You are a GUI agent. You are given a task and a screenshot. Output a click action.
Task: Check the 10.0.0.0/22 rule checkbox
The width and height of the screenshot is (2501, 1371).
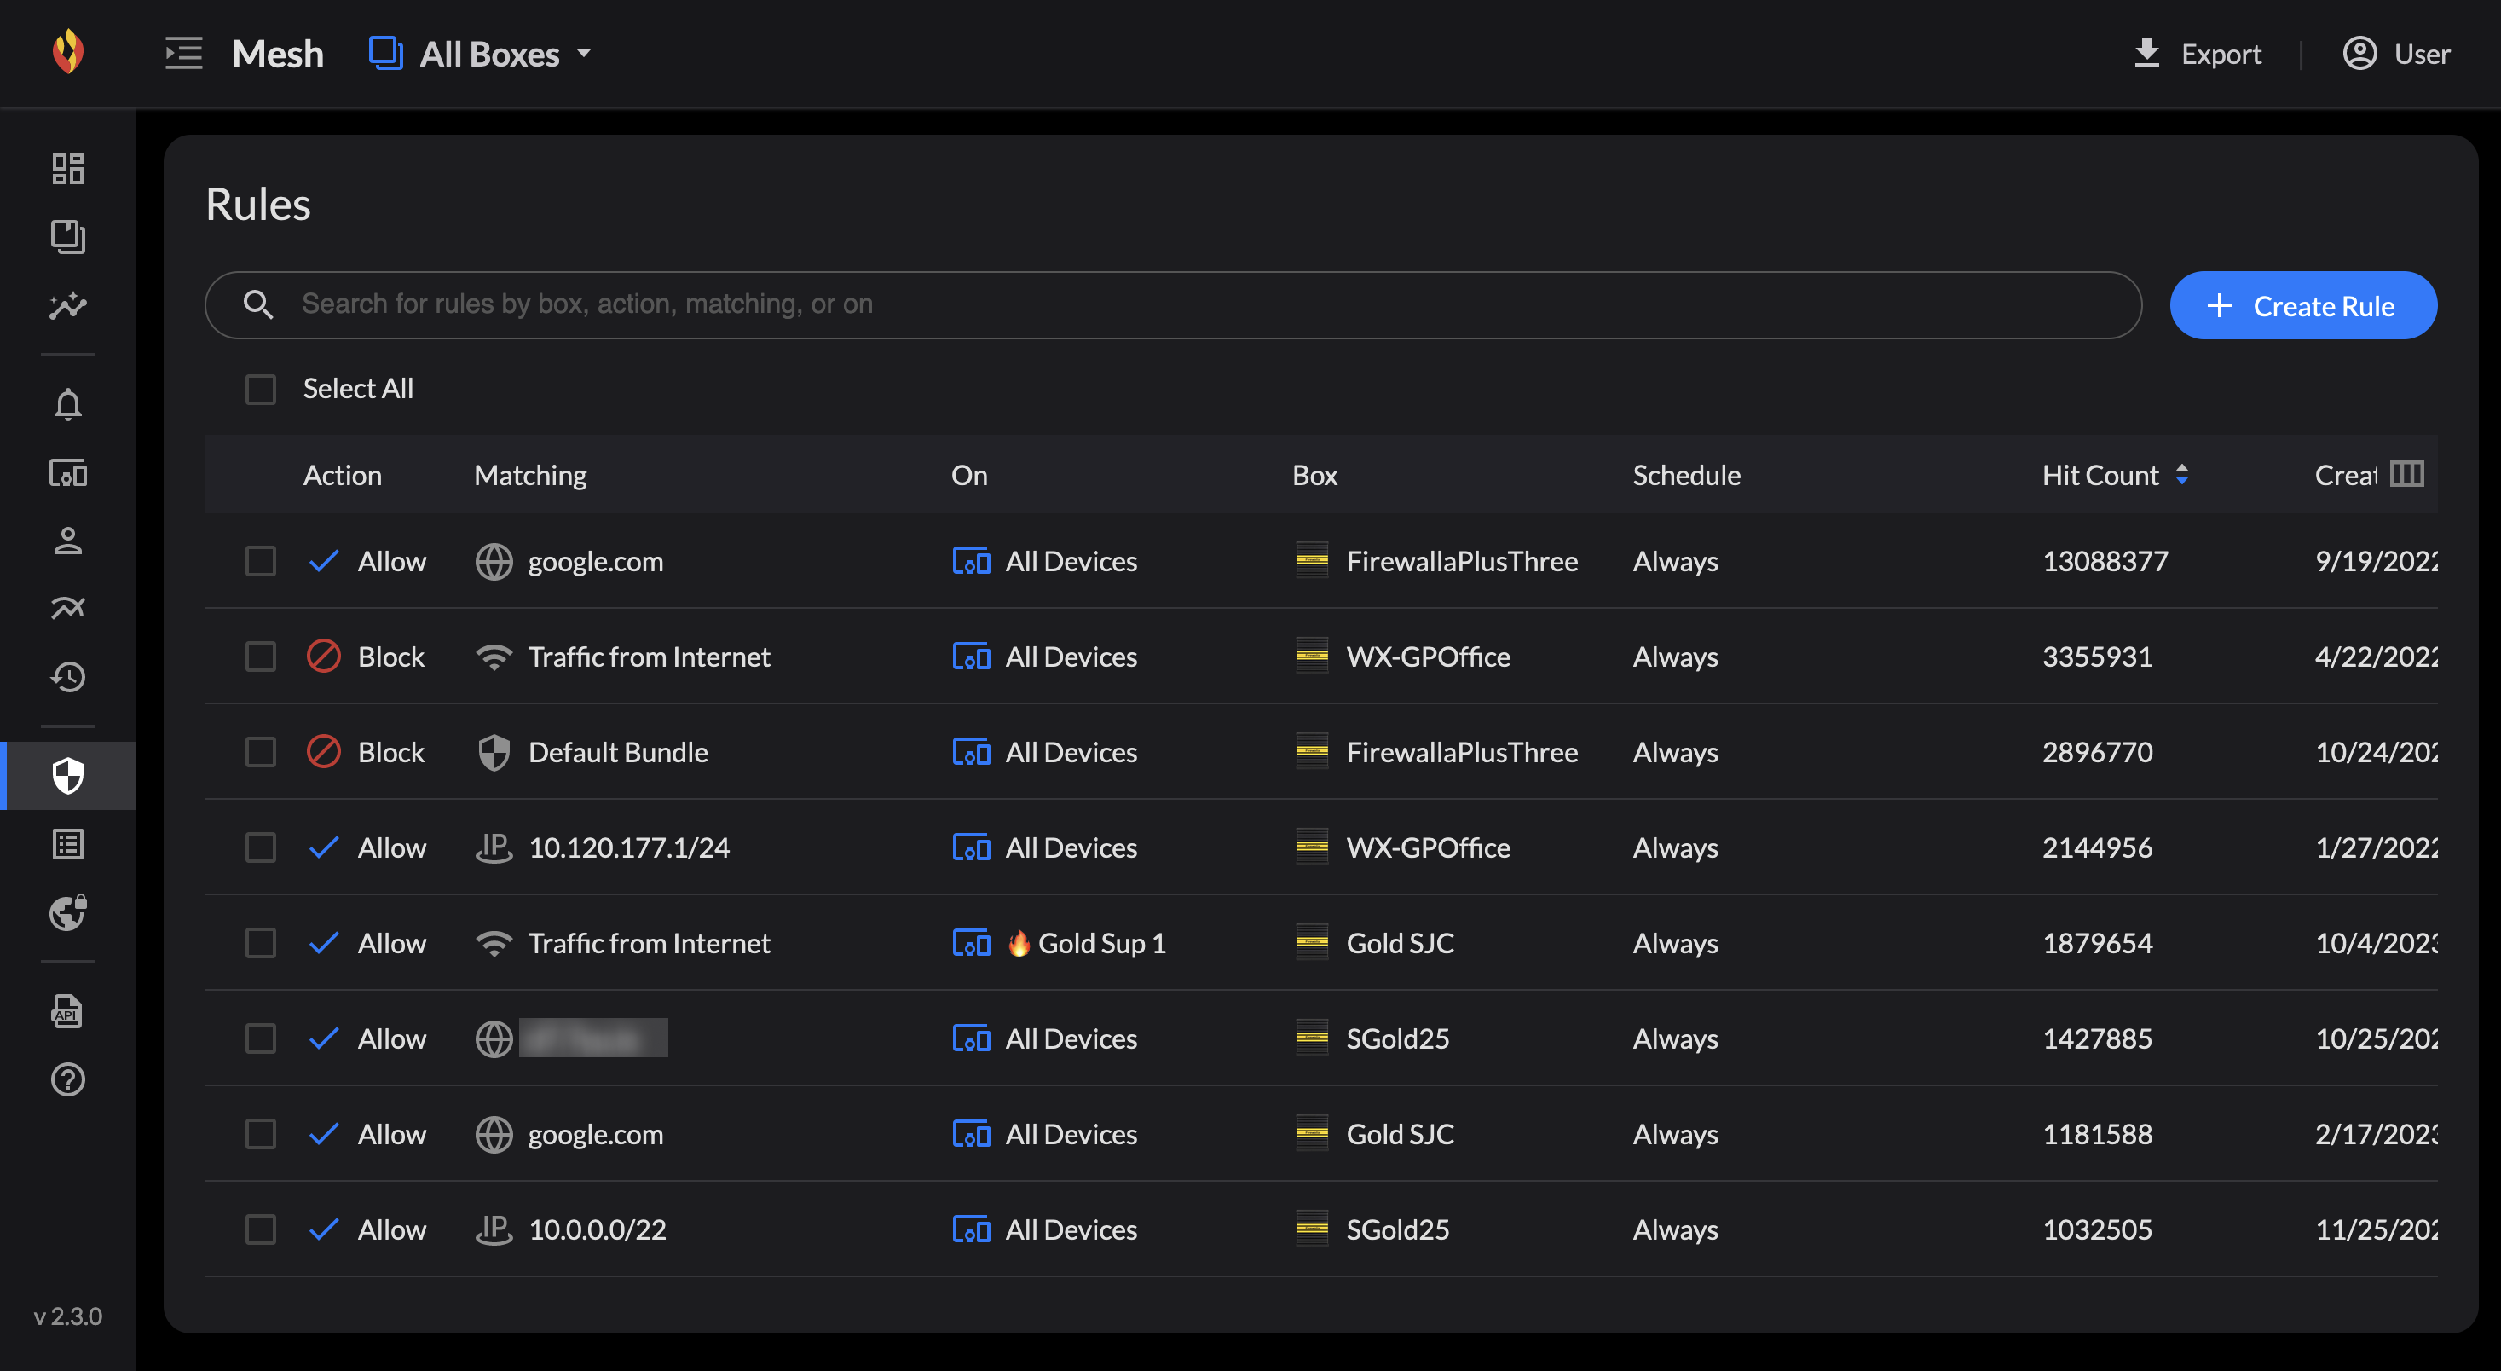[x=260, y=1229]
